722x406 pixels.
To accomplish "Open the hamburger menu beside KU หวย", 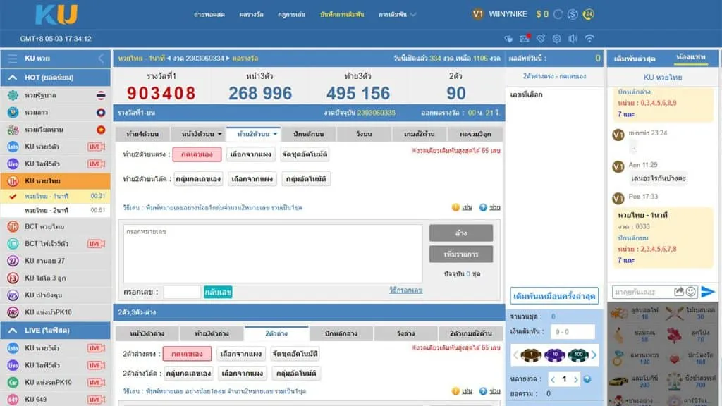I will tap(13, 59).
